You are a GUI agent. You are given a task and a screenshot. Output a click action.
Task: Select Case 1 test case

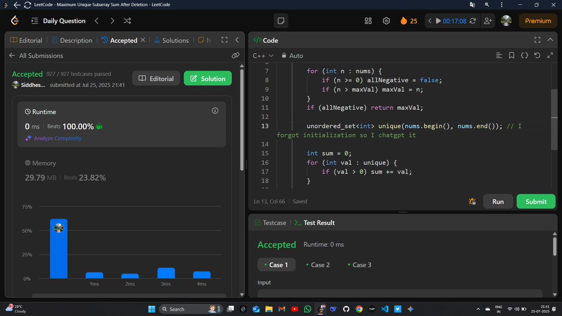click(x=276, y=265)
